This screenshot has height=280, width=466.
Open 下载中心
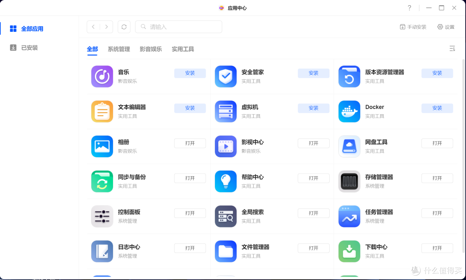(x=437, y=248)
